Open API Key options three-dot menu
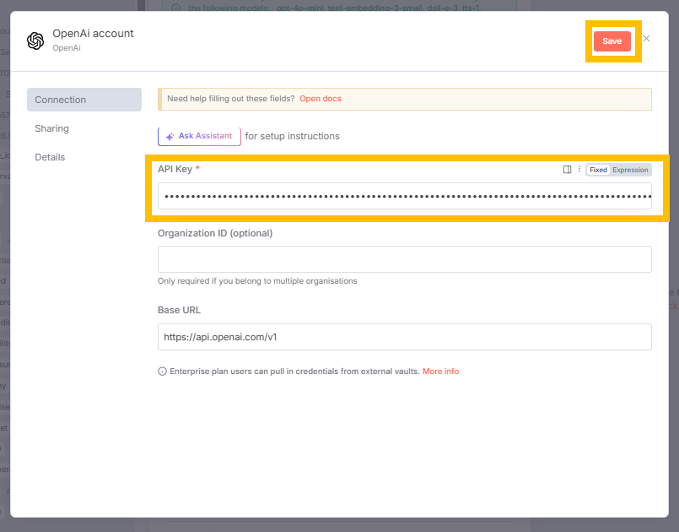The width and height of the screenshot is (679, 532). point(579,169)
